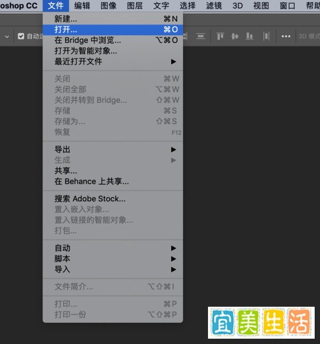Open the tool preset dropdown chevron
This screenshot has height=344, width=320.
[x=7, y=37]
